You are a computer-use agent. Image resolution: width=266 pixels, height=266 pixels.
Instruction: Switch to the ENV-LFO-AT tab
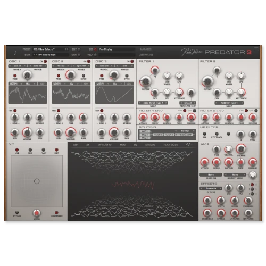tap(105, 145)
